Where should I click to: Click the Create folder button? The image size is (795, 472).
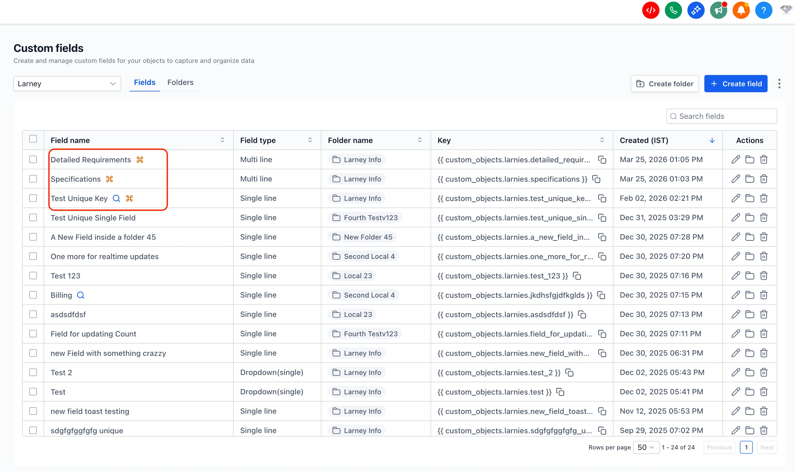point(665,84)
